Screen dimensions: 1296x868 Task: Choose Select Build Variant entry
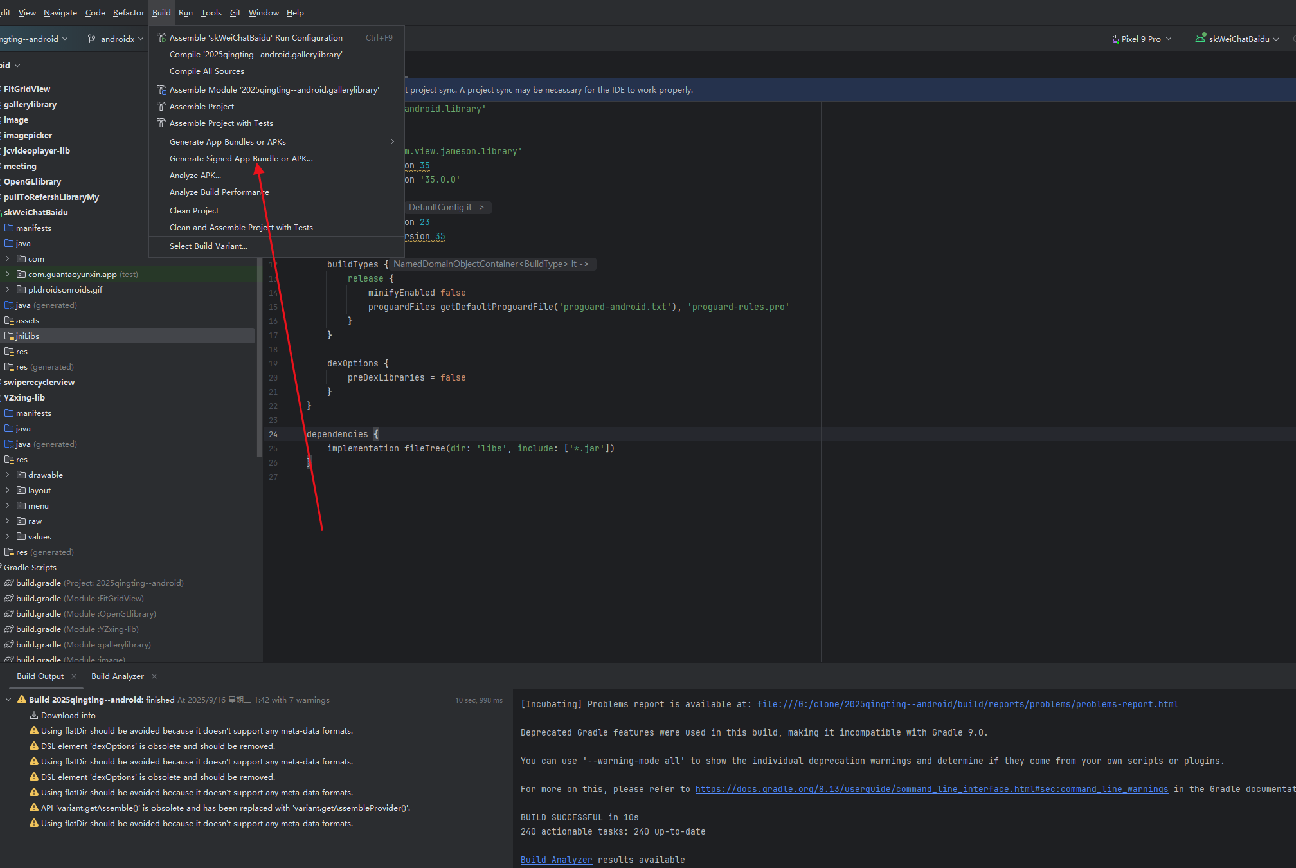tap(208, 246)
